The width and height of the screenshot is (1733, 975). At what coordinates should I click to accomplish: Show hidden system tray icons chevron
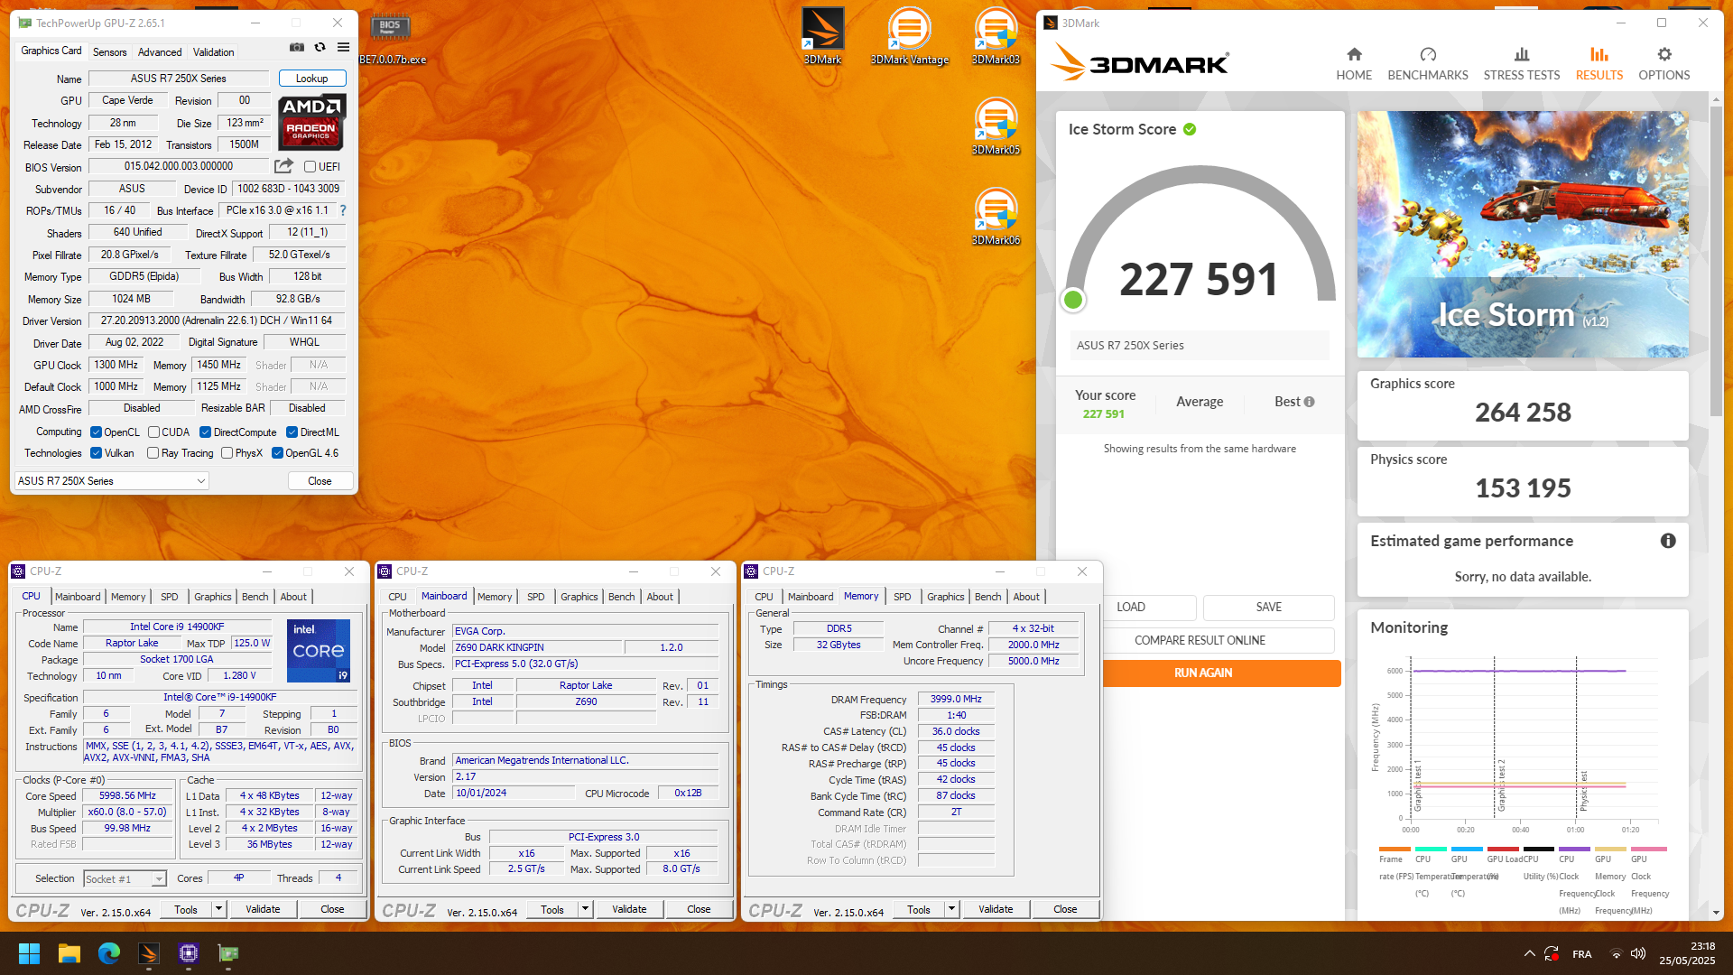(x=1529, y=953)
